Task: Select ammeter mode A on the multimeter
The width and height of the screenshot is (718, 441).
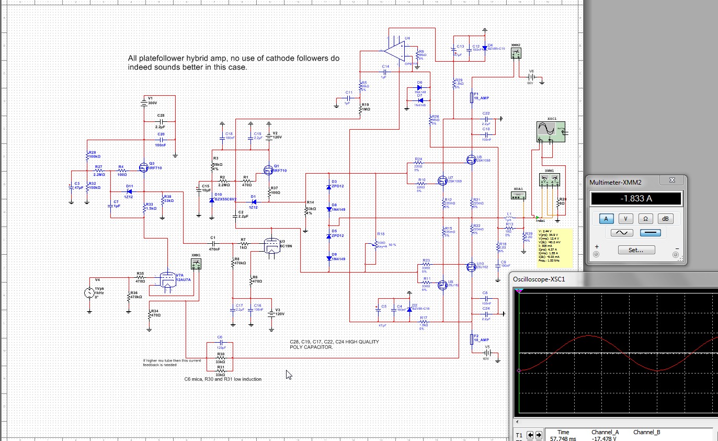Action: (607, 219)
